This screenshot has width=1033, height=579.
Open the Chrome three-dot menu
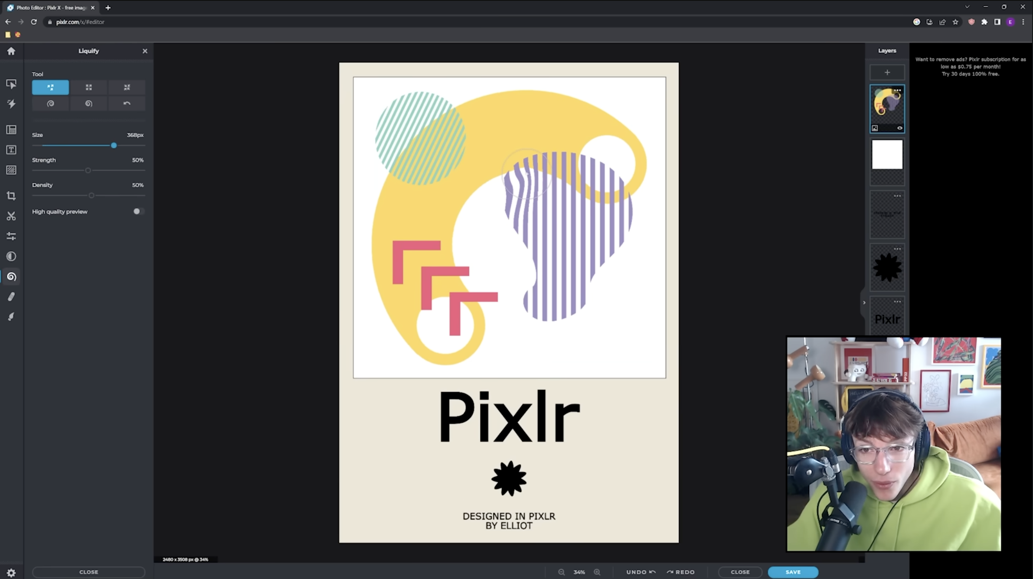pos(1023,22)
